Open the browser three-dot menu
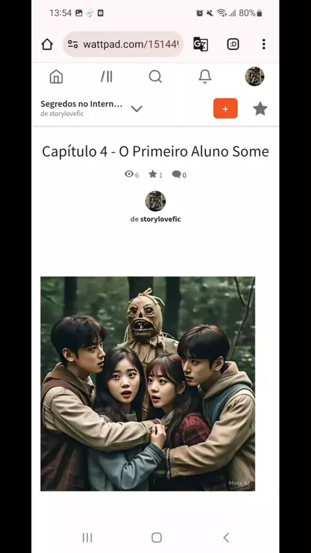 click(x=263, y=44)
